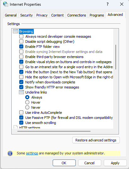The height and width of the screenshot is (169, 129).
Task: Uncheck Enable FTP folder view
Action: pyautogui.click(x=21, y=47)
